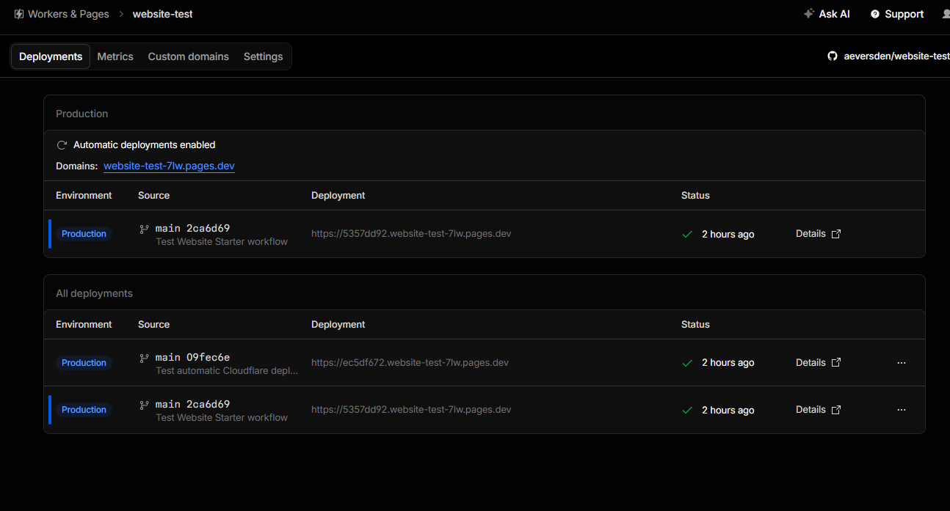This screenshot has height=511, width=950.
Task: Click external link icon in 09fec6e row
Action: coord(836,362)
